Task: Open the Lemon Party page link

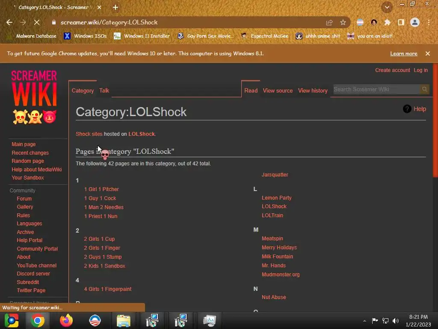Action: click(277, 198)
